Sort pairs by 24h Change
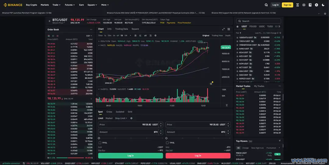Image resolution: width=329 pixels, height=165 pixels. (x=272, y=33)
